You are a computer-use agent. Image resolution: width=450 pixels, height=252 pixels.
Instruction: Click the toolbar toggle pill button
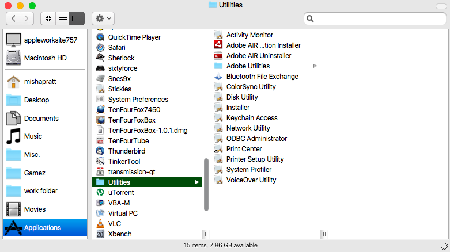[441, 6]
